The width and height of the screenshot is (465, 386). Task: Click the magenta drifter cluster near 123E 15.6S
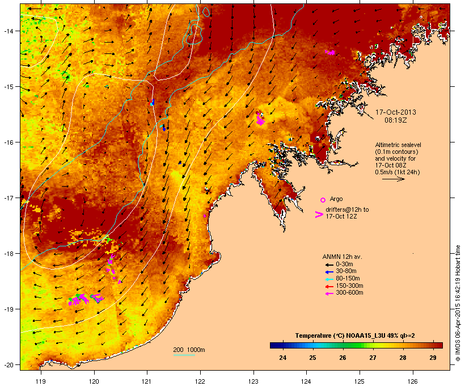(x=260, y=119)
